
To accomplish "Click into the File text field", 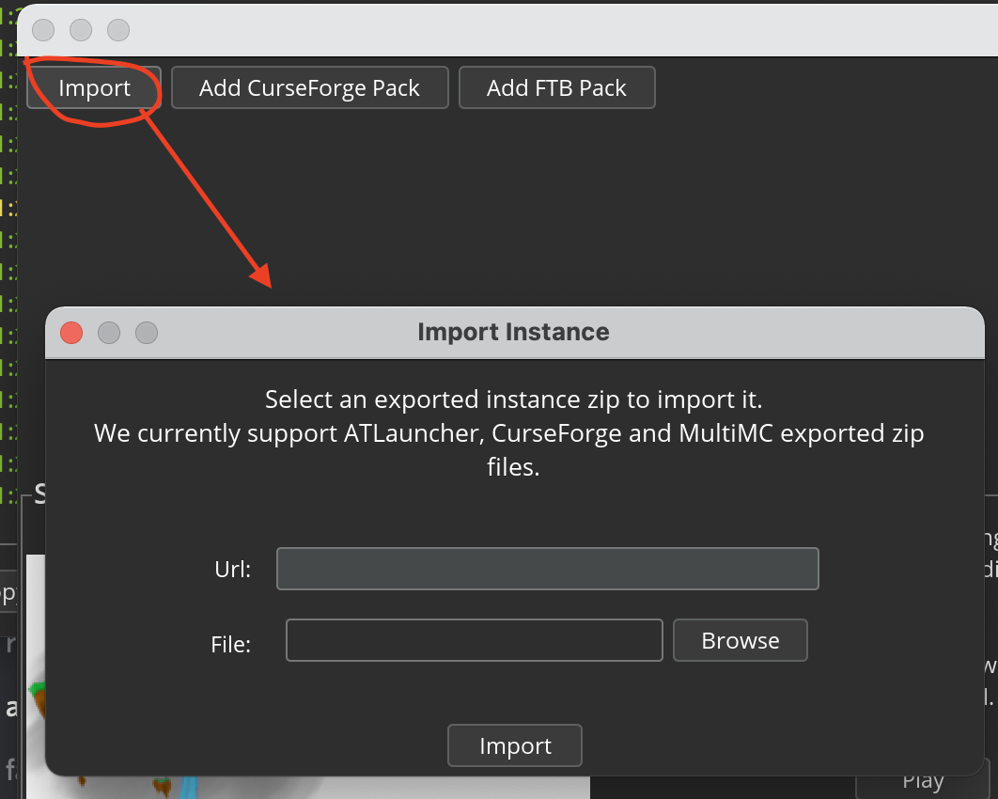I will click(x=474, y=640).
